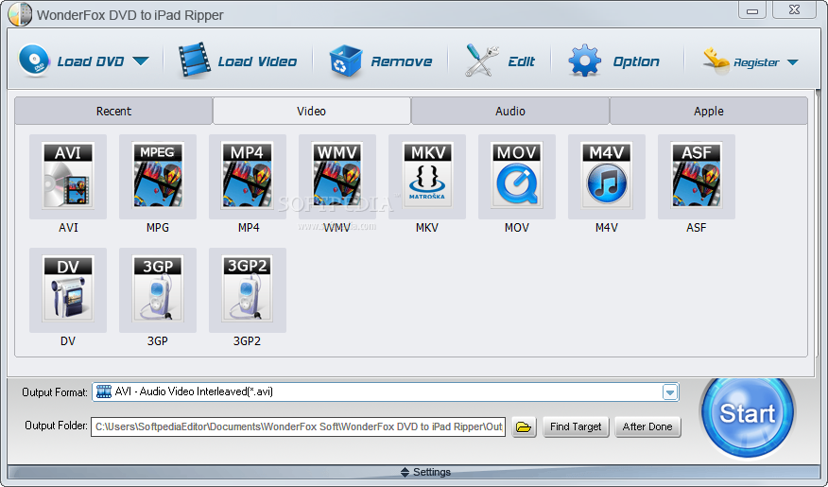
Task: Minimize the WonderFox window
Action: [752, 10]
